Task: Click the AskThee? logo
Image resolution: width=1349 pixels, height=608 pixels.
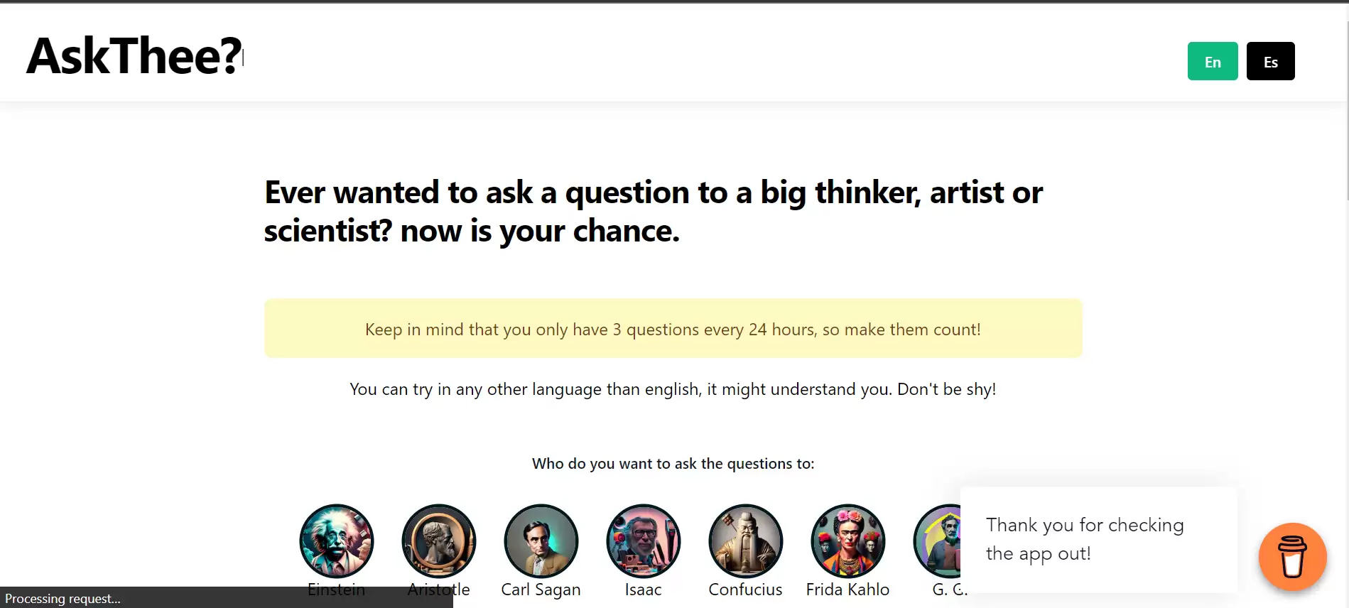Action: (131, 56)
